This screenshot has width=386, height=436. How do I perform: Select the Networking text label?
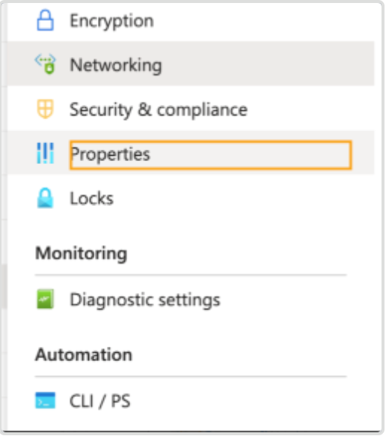[x=116, y=66]
